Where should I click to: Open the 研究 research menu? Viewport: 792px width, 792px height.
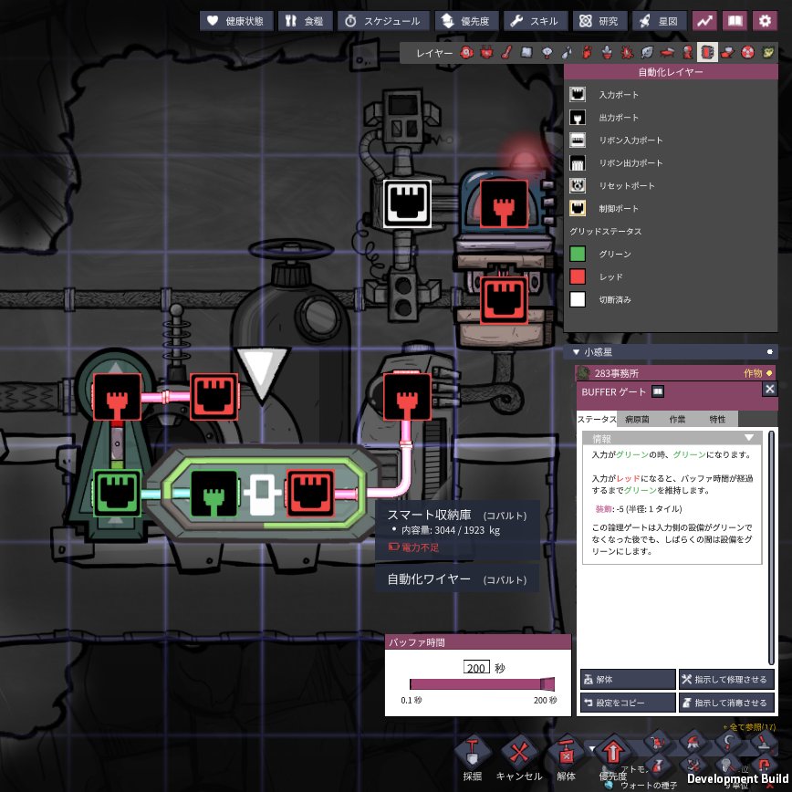pyautogui.click(x=600, y=21)
